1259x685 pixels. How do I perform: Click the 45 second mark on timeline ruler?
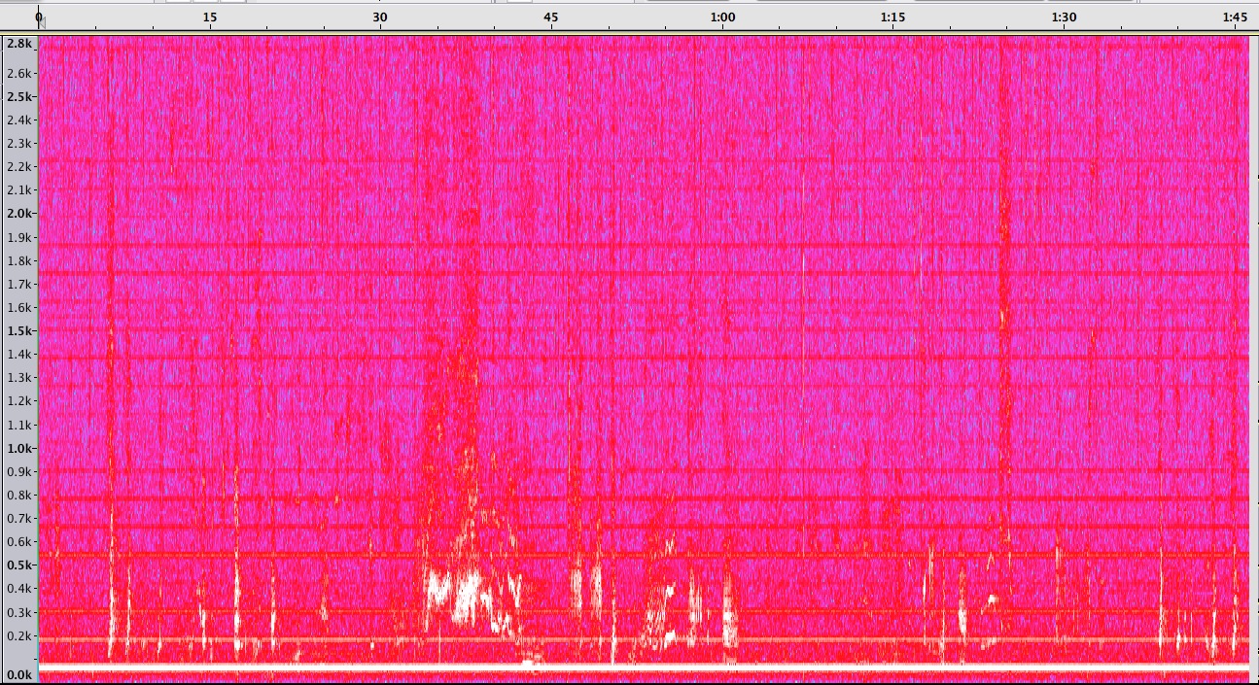coord(551,17)
